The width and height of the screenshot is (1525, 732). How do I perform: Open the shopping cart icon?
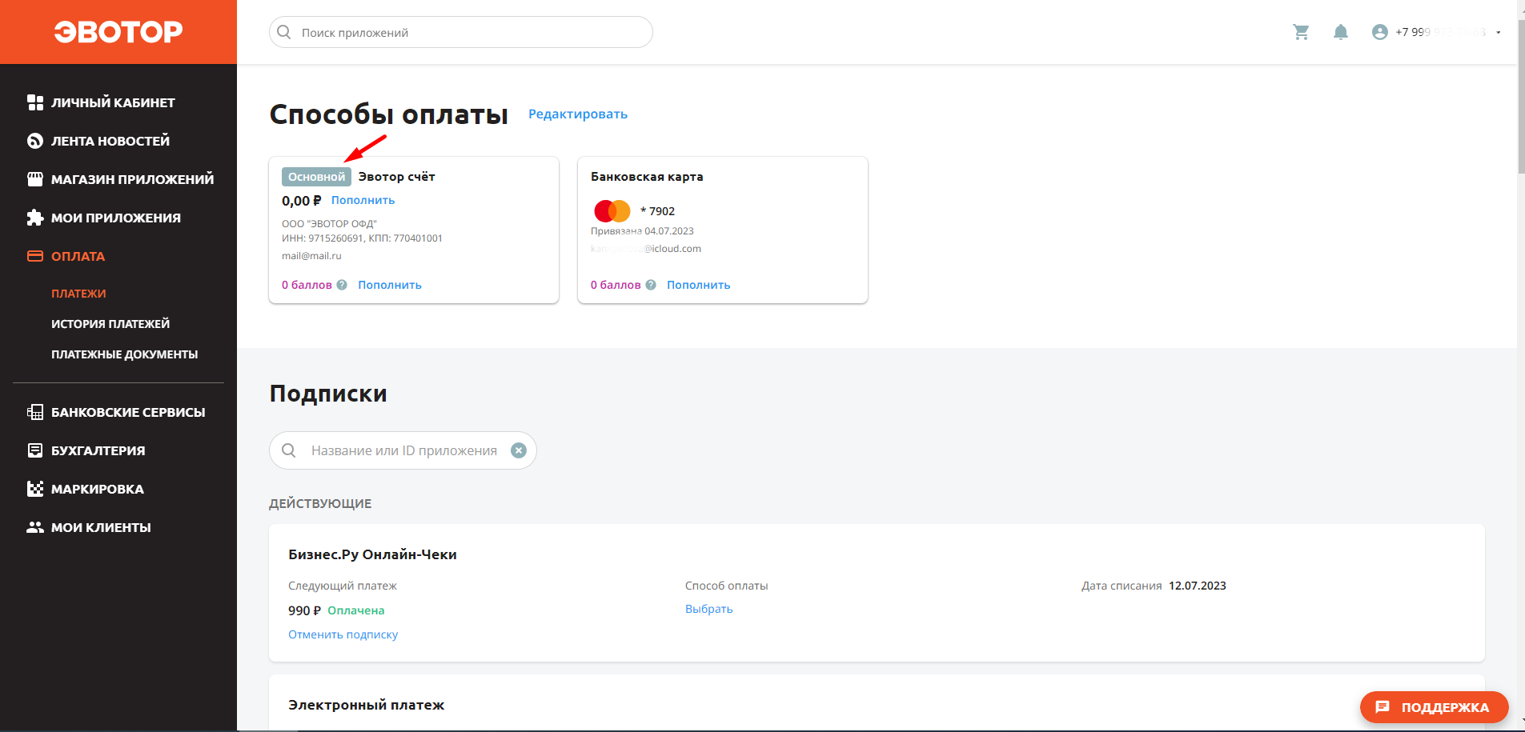pyautogui.click(x=1301, y=32)
